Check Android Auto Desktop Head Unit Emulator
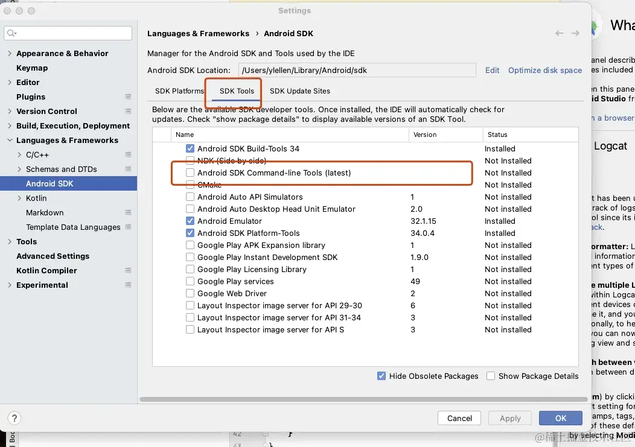The image size is (635, 447). coord(190,209)
